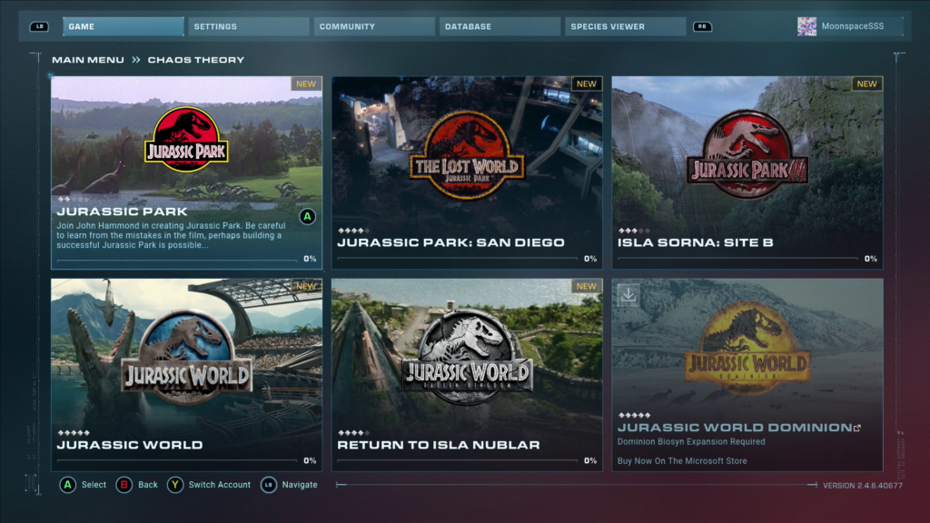Click the RB bumper icon
This screenshot has height=523, width=930.
[702, 26]
